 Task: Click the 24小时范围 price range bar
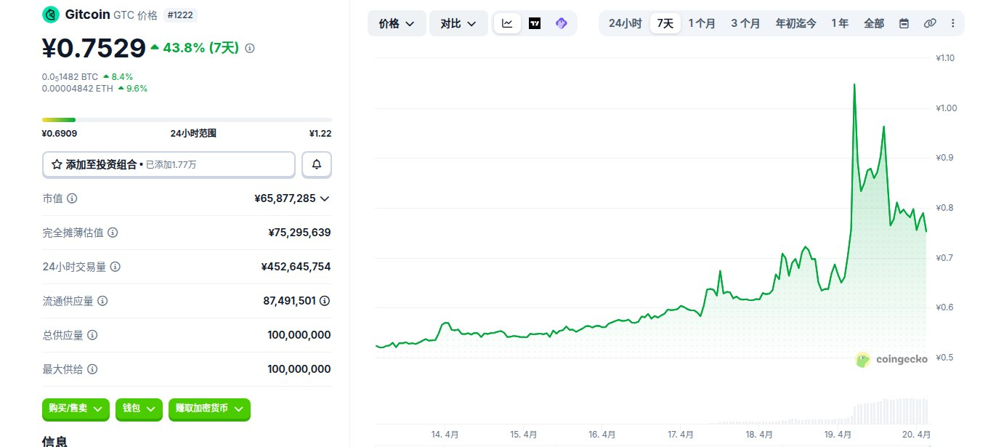tap(187, 119)
